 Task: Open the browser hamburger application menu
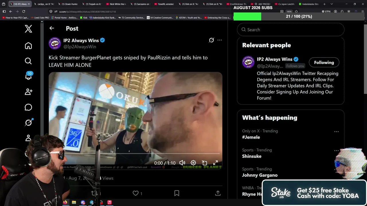[x=362, y=11]
